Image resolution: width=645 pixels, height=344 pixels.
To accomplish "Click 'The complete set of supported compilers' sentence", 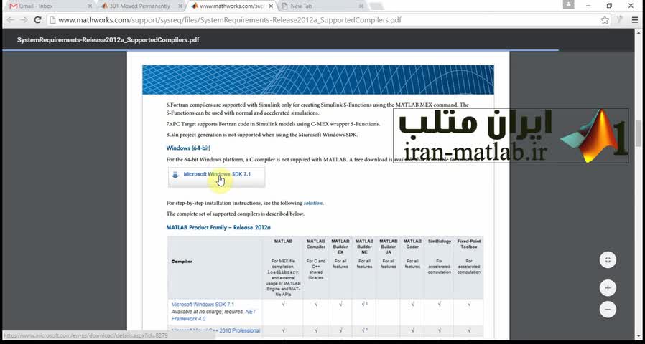I will click(236, 214).
